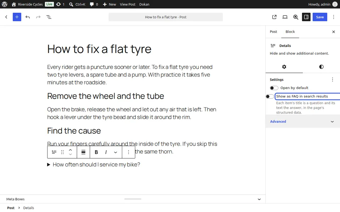Close the settings sidebar

(x=334, y=32)
